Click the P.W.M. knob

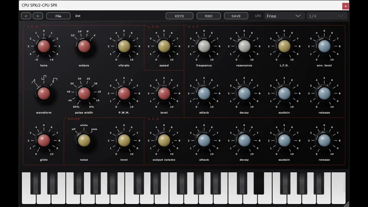pyautogui.click(x=124, y=93)
